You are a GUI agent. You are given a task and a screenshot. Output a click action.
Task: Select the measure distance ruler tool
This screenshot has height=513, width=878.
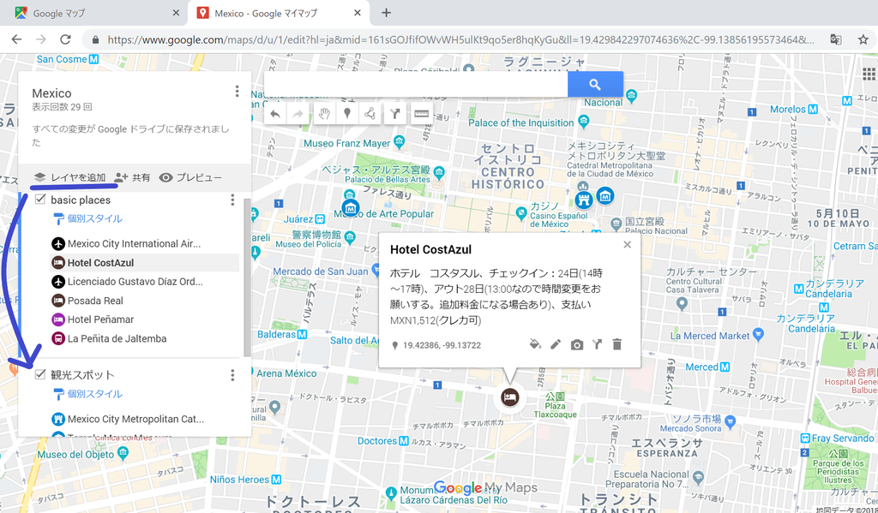click(x=421, y=114)
